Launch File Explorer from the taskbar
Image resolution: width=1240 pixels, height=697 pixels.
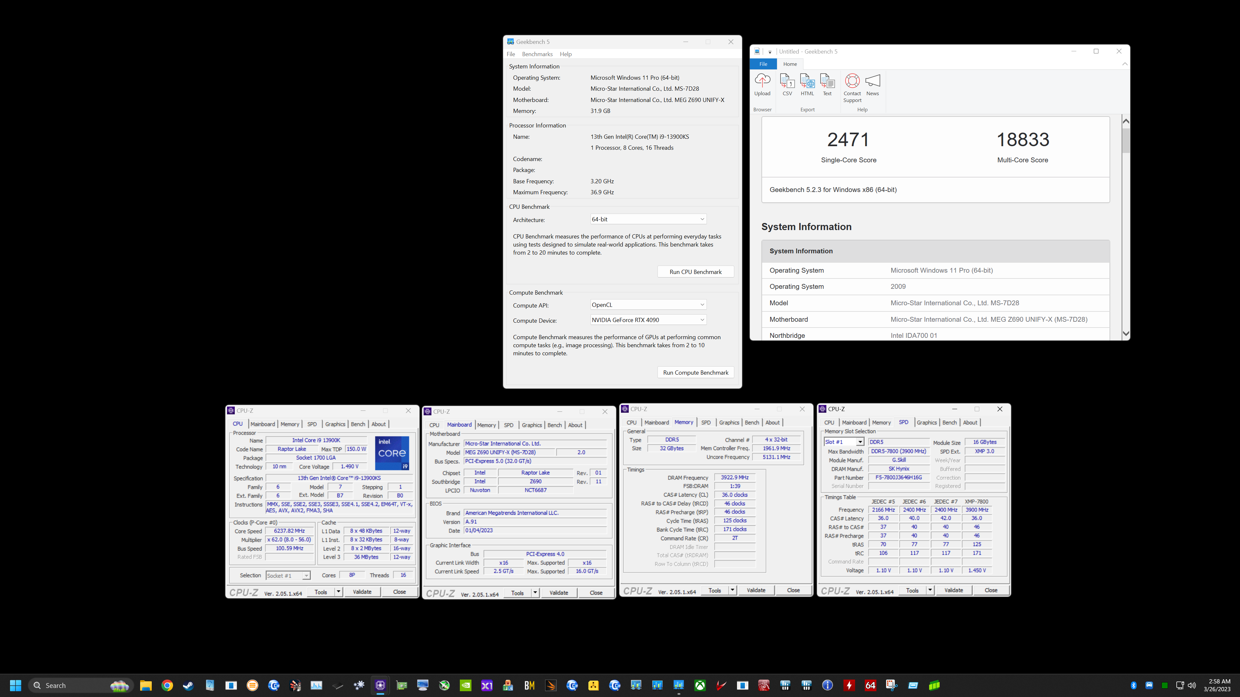[x=146, y=685]
